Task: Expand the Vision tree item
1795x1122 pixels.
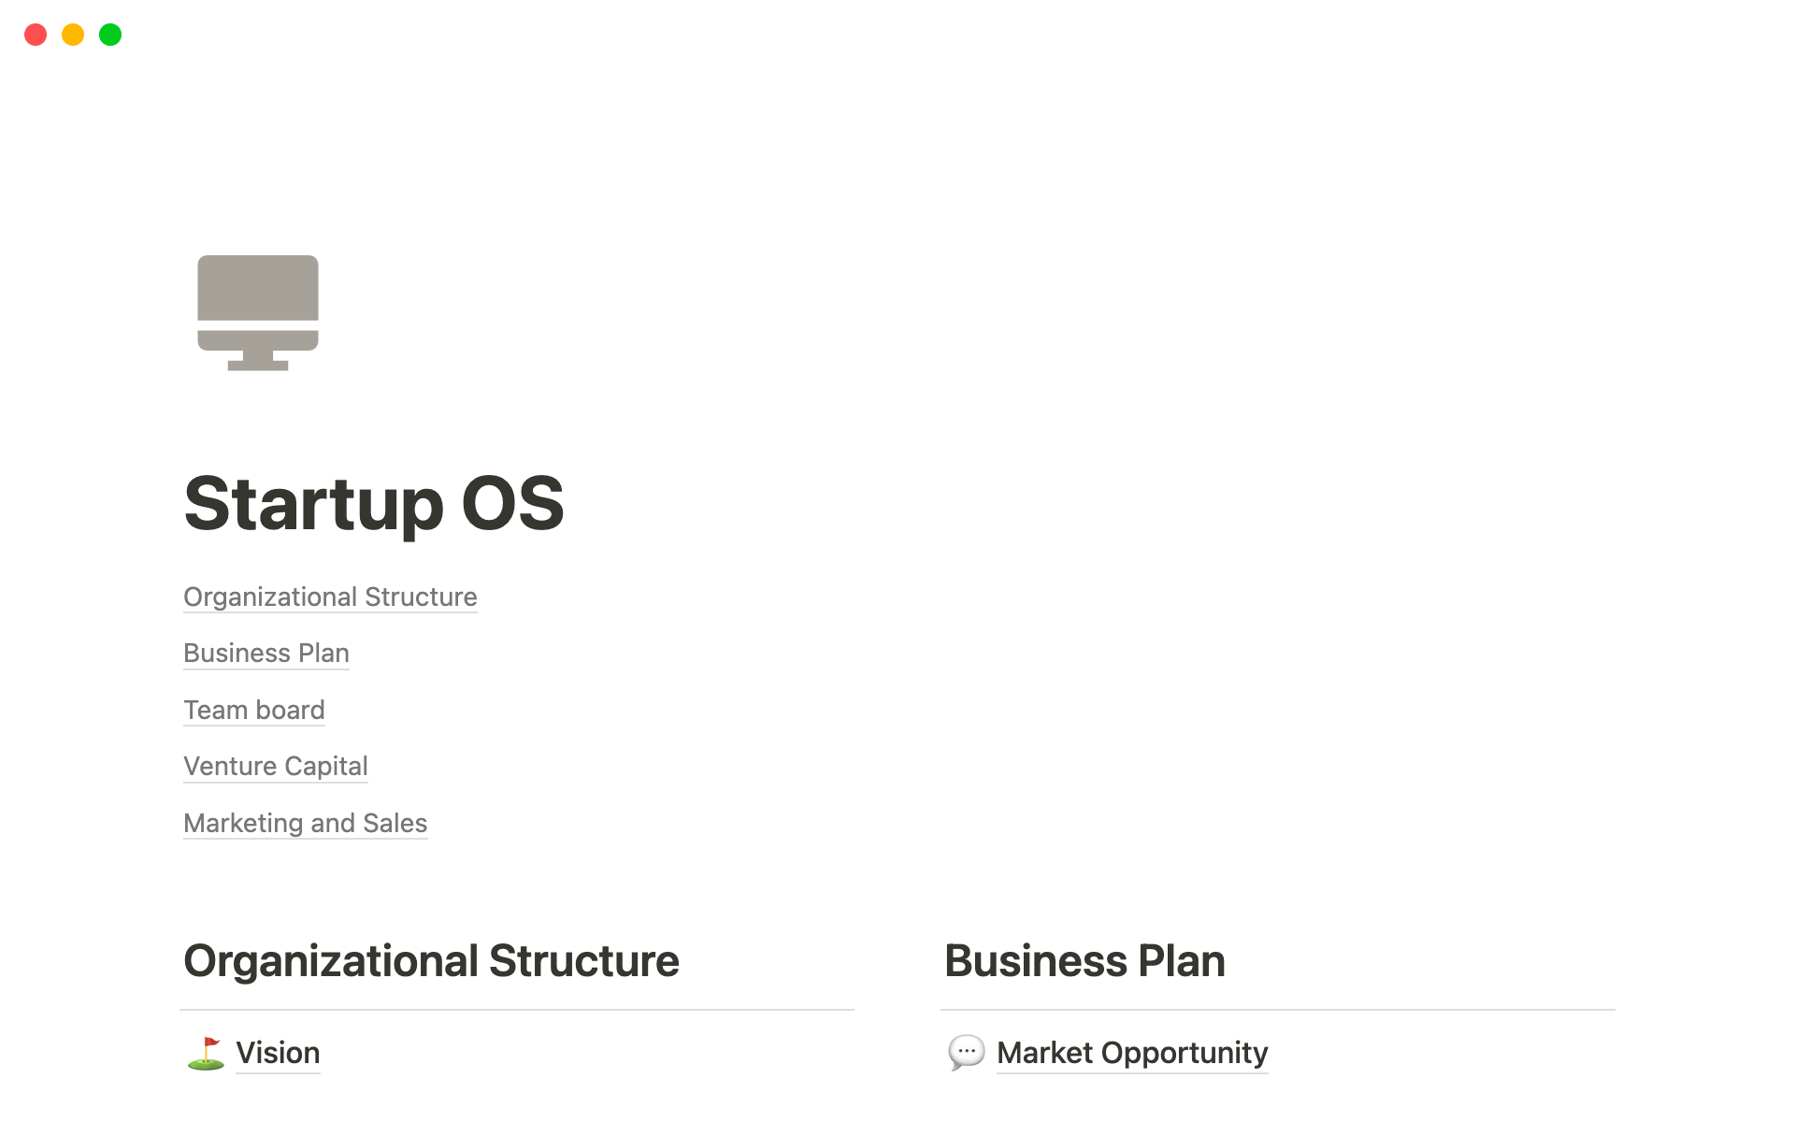Action: [208, 1051]
